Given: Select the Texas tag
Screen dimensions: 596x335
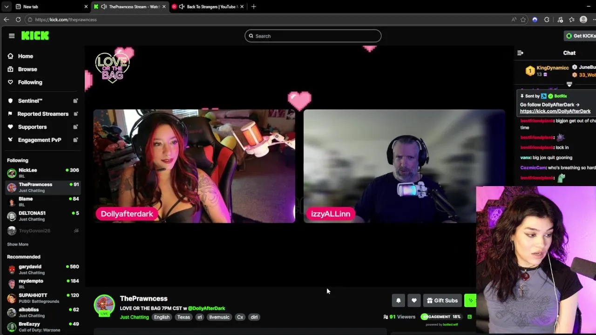Looking at the screenshot, I should pyautogui.click(x=183, y=317).
